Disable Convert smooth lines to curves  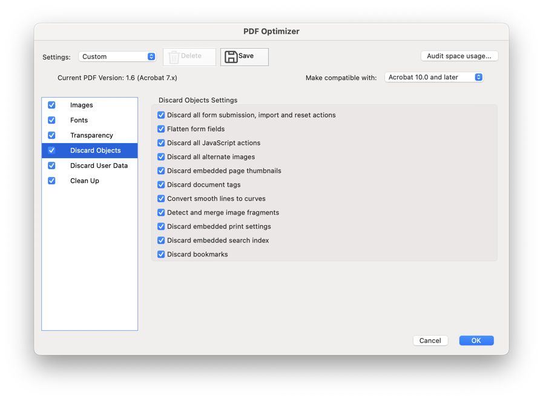click(x=161, y=199)
